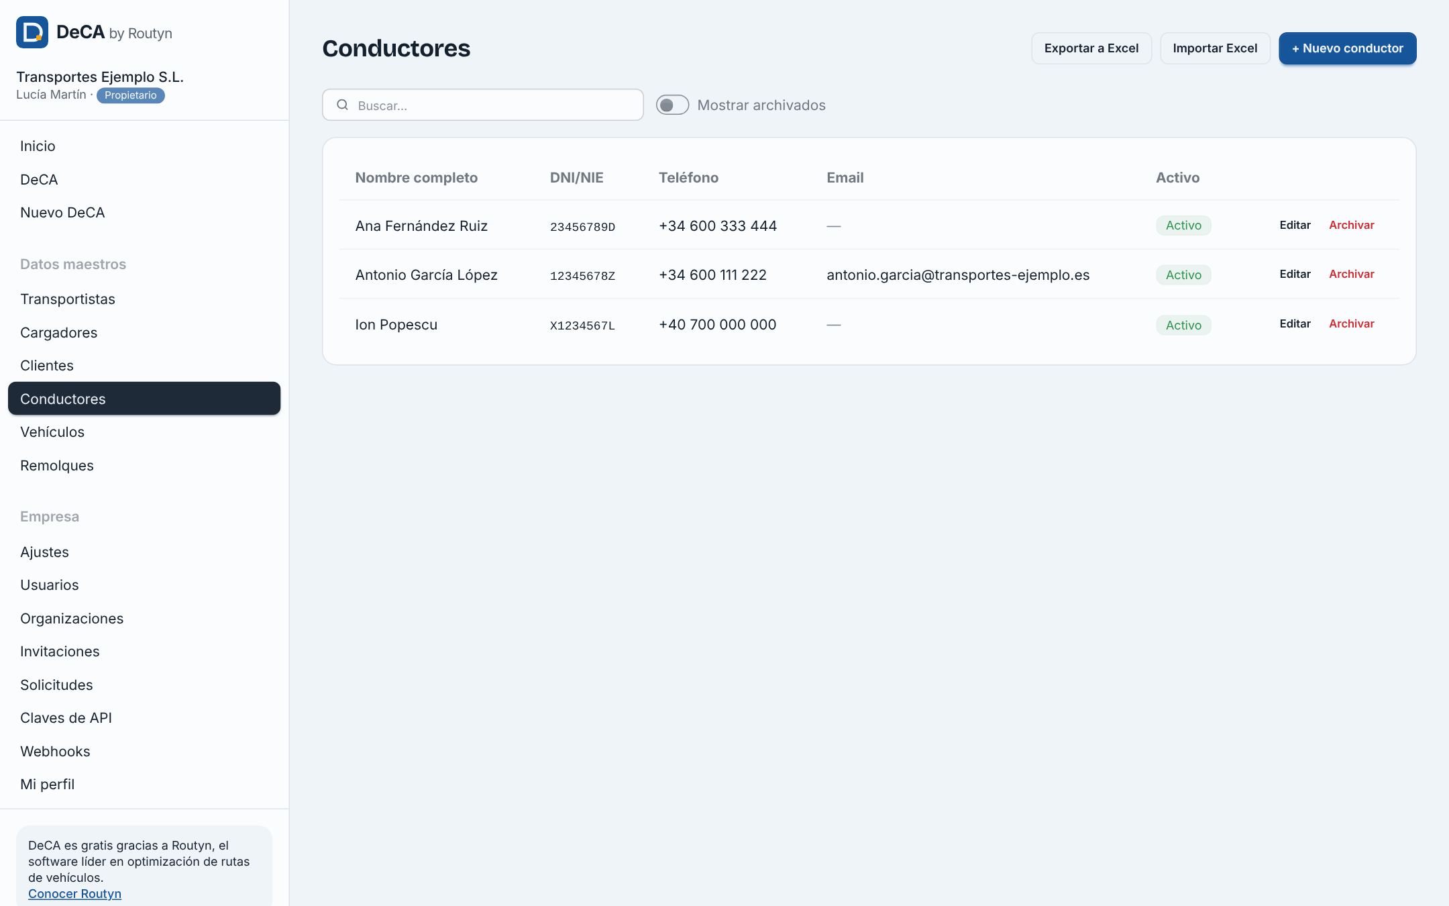Open Webhooks page

pos(144,751)
